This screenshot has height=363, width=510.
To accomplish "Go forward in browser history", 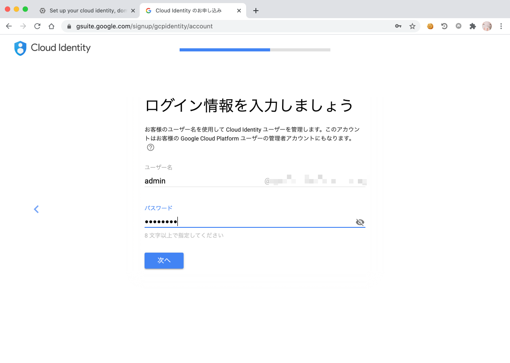I will click(x=23, y=26).
